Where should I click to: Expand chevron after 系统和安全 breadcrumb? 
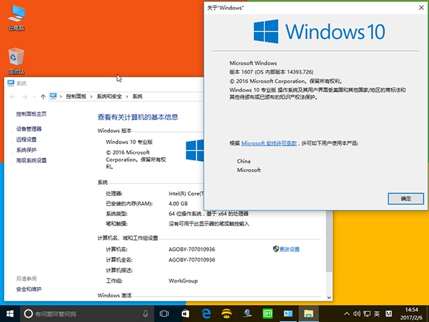click(x=127, y=97)
